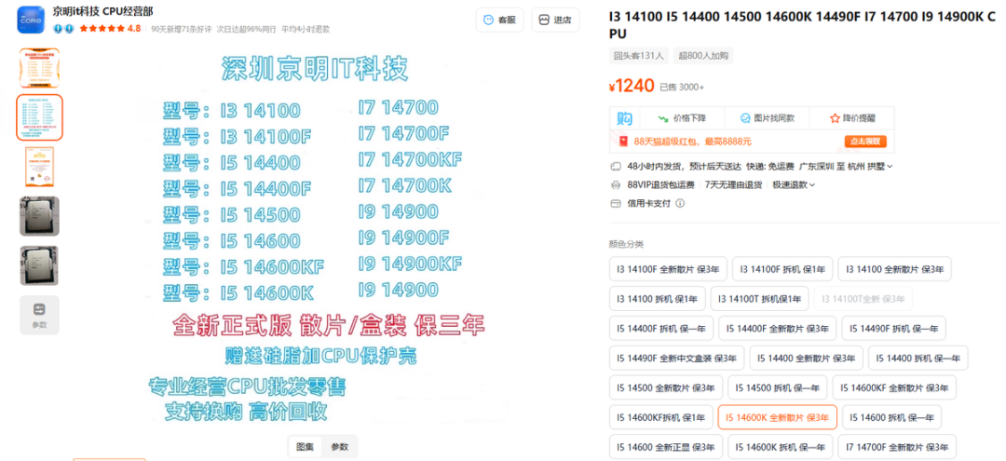Viewport: 1006px width, 461px height.
Task: View the first CPU chip photo thumbnail
Action: coord(39,216)
